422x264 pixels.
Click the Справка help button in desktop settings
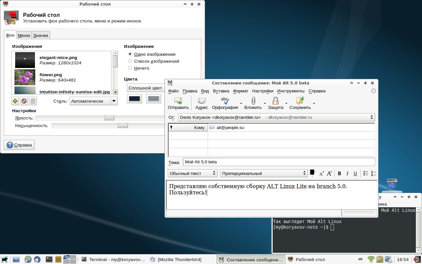19,145
